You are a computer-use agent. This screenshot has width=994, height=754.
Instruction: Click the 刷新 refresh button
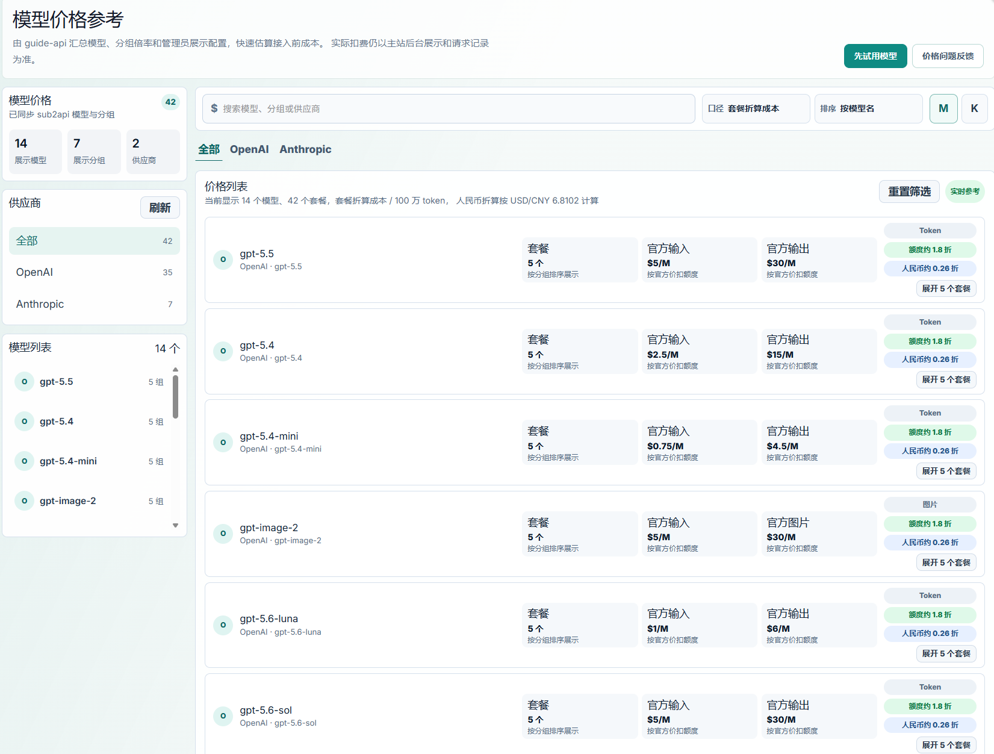tap(160, 208)
